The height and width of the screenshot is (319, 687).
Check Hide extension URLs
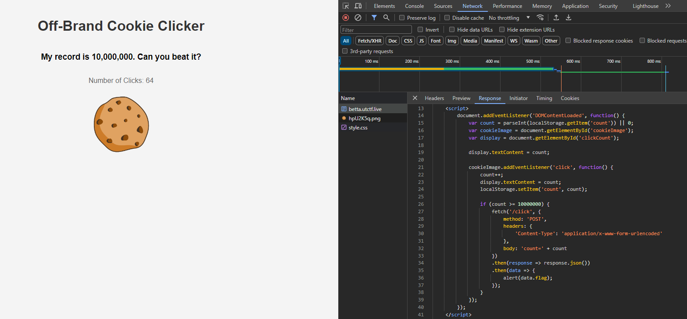click(502, 30)
